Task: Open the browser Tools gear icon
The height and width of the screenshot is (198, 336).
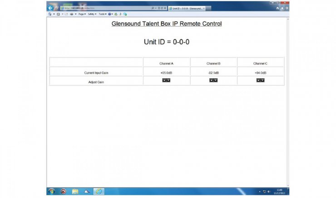Action: pyautogui.click(x=287, y=8)
